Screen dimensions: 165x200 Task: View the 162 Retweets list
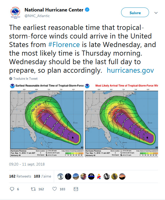pos(20,176)
